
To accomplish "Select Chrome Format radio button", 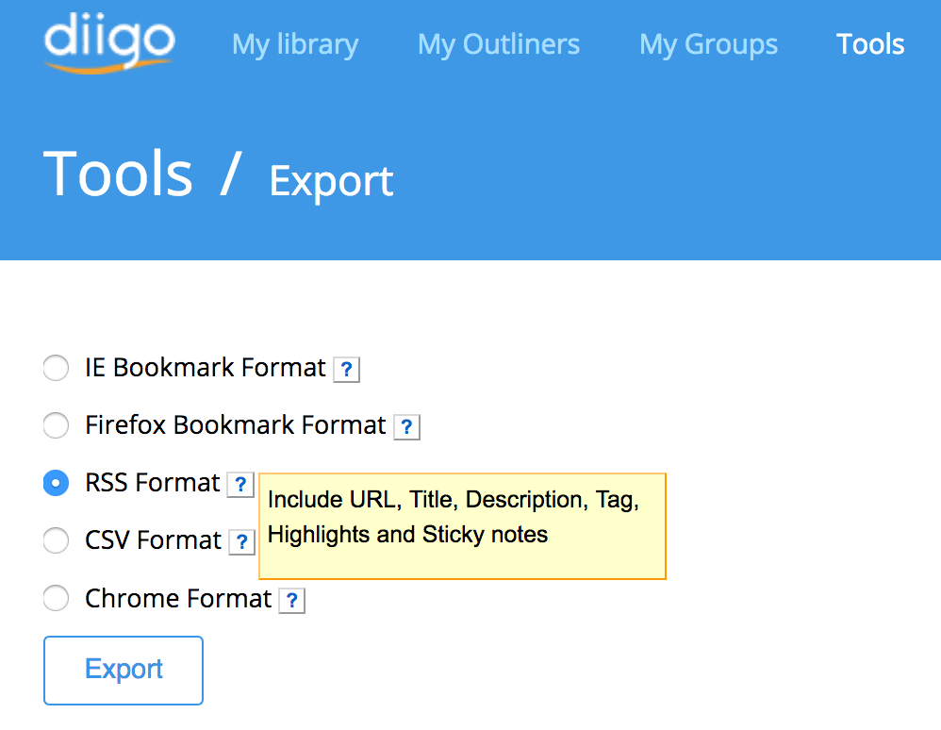I will click(56, 598).
